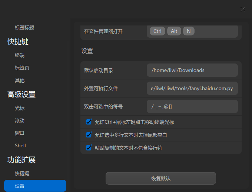The height and width of the screenshot is (192, 252).
Task: Select 标签页 in the sidebar
Action: pyautogui.click(x=22, y=68)
